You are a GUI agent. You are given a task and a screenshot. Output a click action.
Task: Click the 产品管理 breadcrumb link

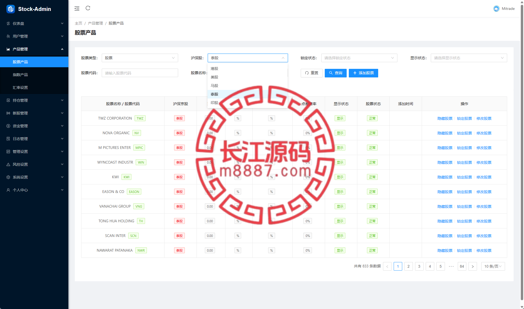[x=95, y=23]
